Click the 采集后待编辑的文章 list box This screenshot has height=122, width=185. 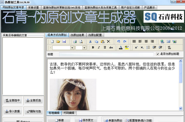pyautogui.click(x=23, y=66)
